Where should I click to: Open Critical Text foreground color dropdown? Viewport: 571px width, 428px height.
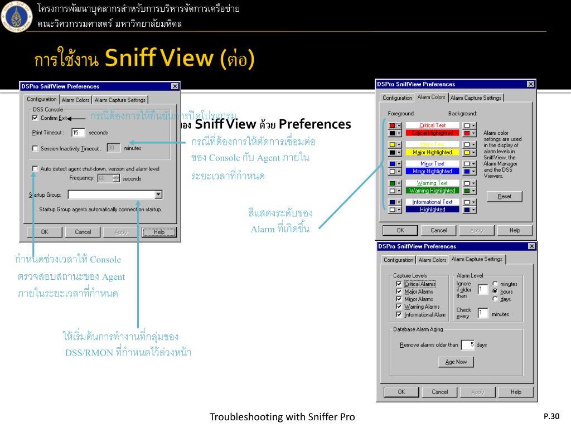click(x=399, y=125)
